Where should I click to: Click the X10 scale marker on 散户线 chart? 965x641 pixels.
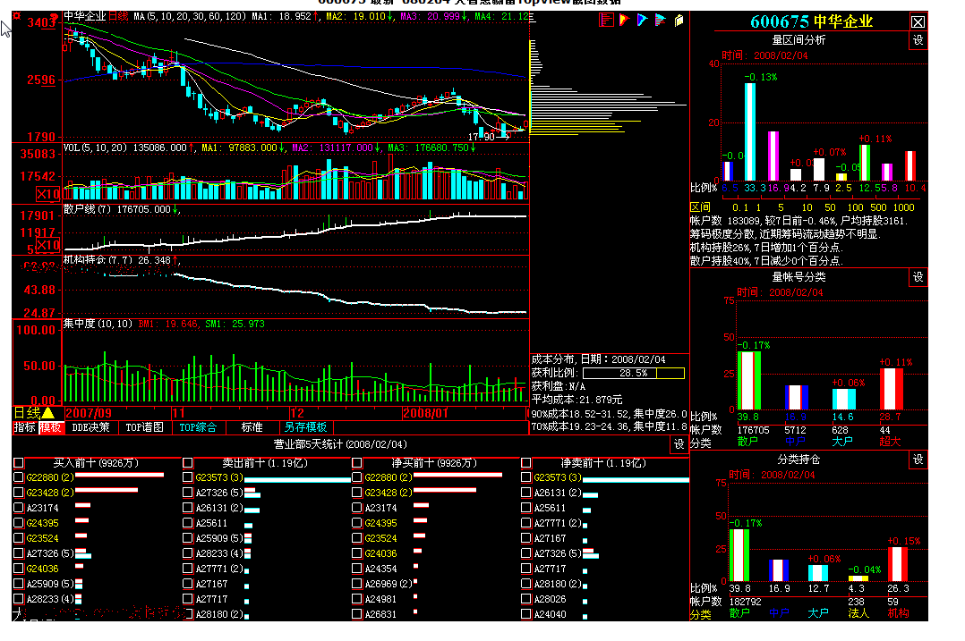[48, 245]
